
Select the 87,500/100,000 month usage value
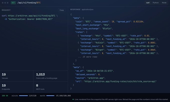64,96
